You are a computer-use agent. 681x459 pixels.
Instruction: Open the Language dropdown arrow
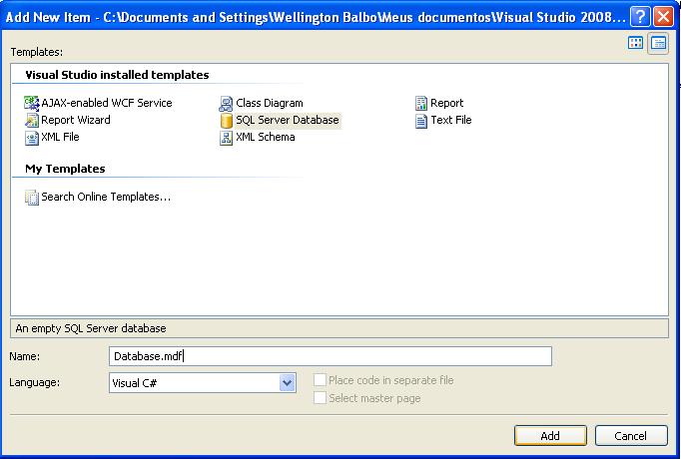click(x=288, y=382)
